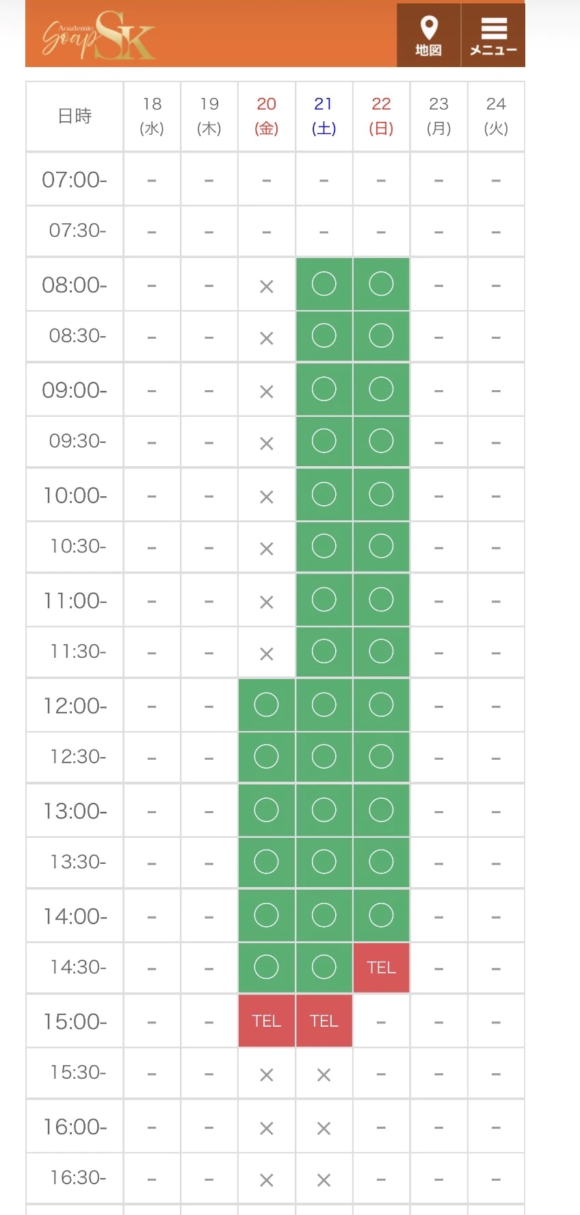Viewport: 580px width, 1215px height.
Task: Click the 21 (土) date header
Action: (x=324, y=116)
